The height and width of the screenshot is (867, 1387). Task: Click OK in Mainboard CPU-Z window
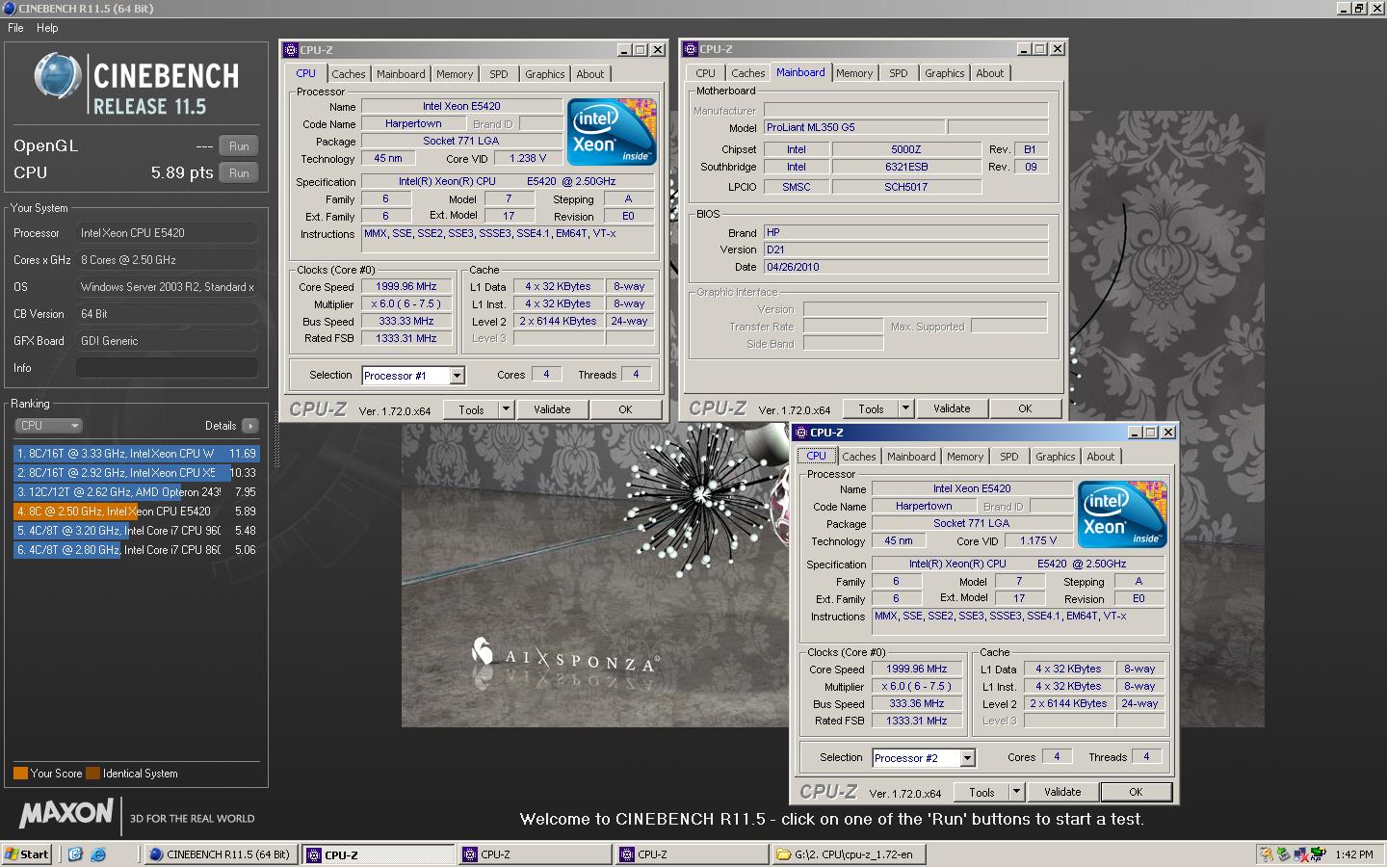[1025, 408]
